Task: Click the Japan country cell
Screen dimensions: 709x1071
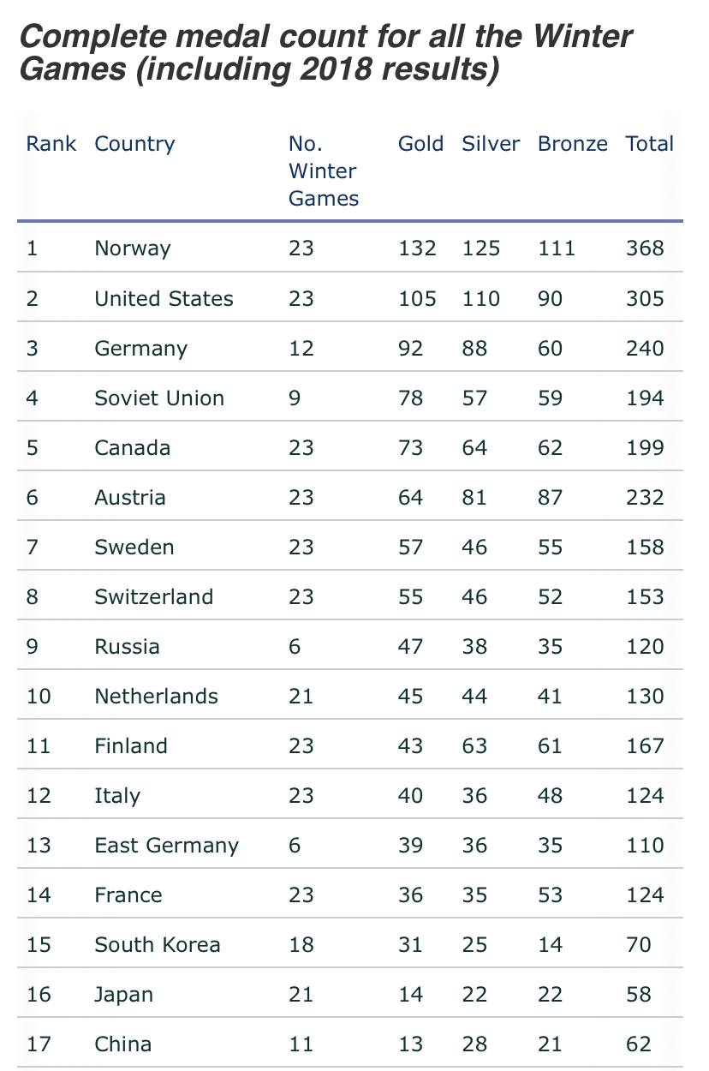Action: pos(124,994)
